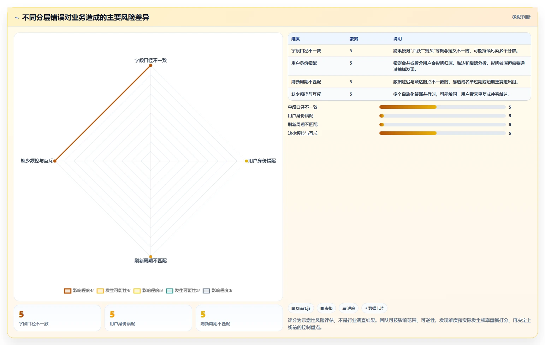Click the value 5 after 字段口径不一致 progress bar
Screen dimensions: 545x345
pos(510,107)
